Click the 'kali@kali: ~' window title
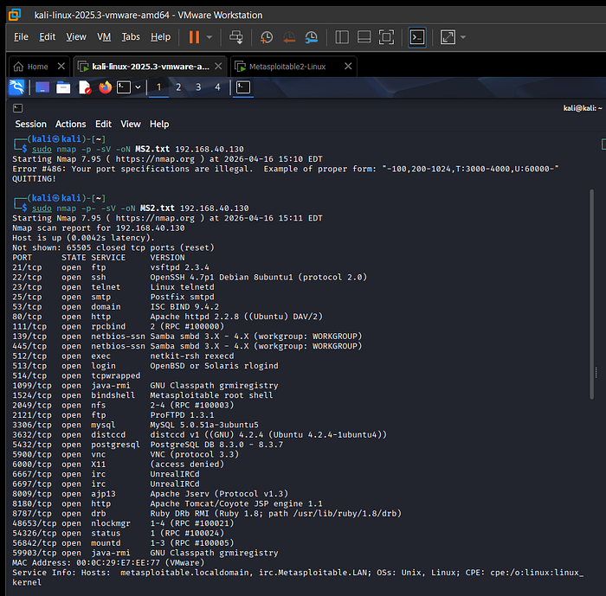Viewport: 606px width, 596px height. (583, 108)
